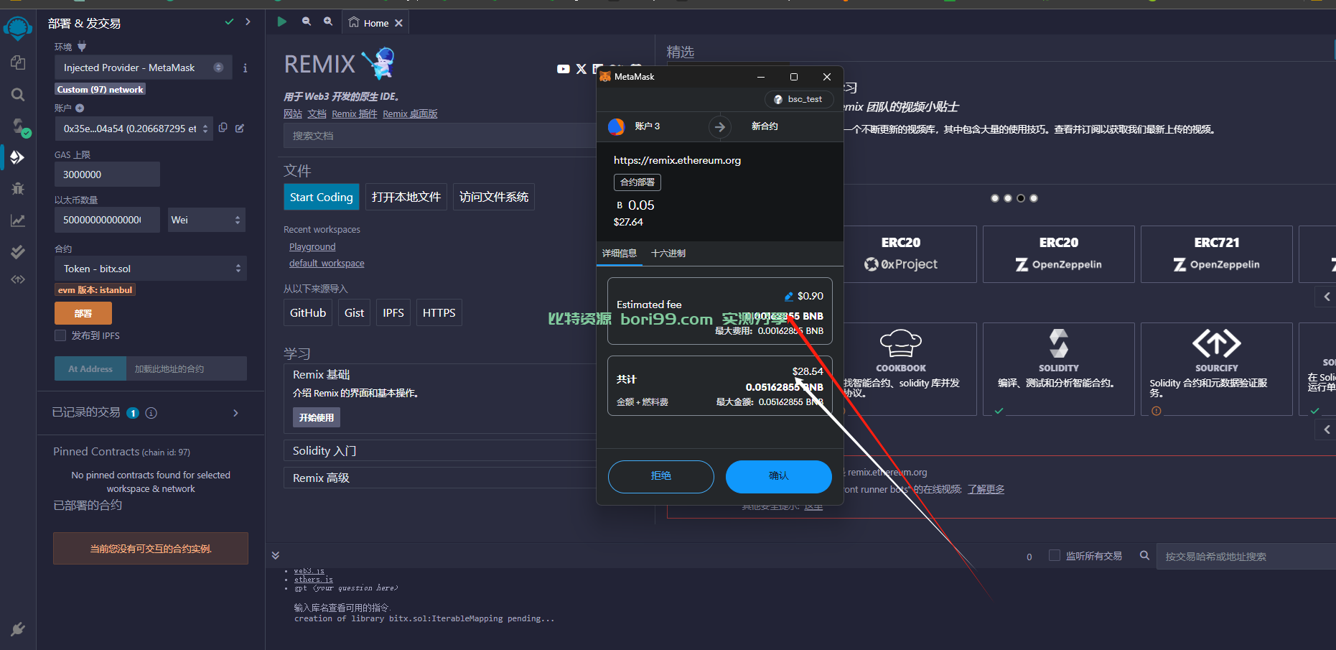Screen dimensions: 1336x650
Task: Open the chart analysis sidebar icon
Action: tap(18, 220)
